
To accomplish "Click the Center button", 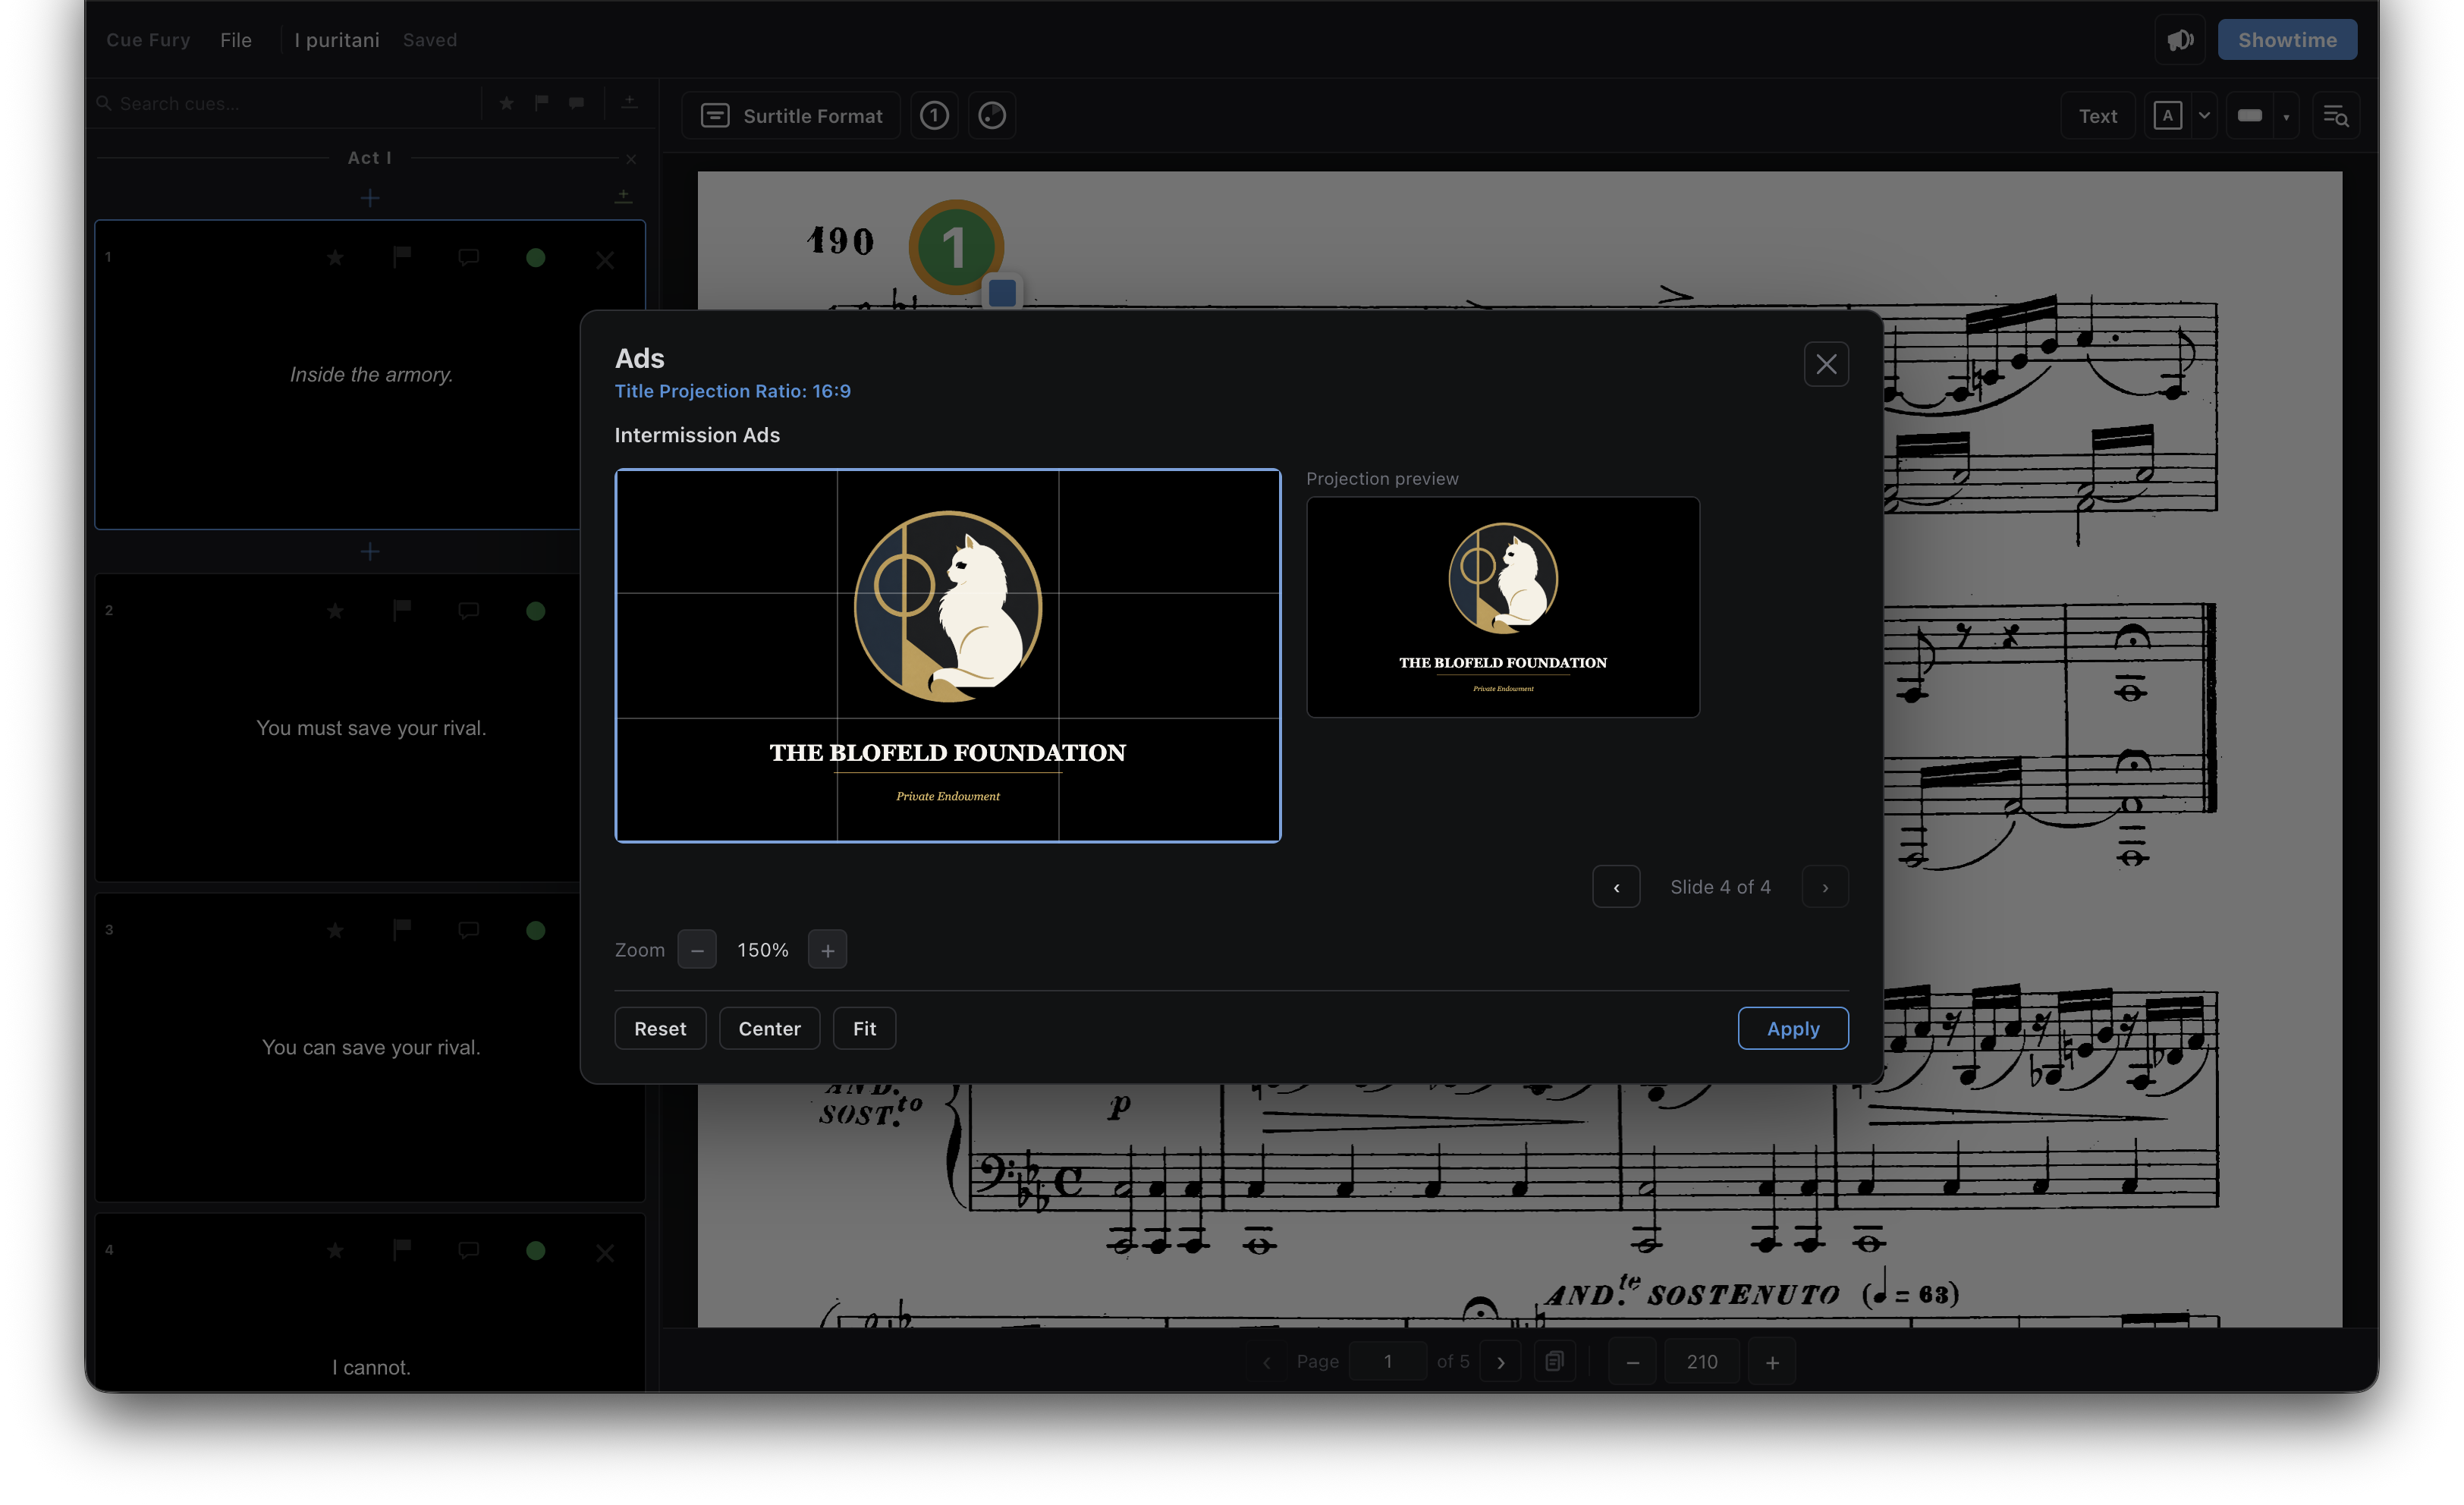I will point(769,1028).
